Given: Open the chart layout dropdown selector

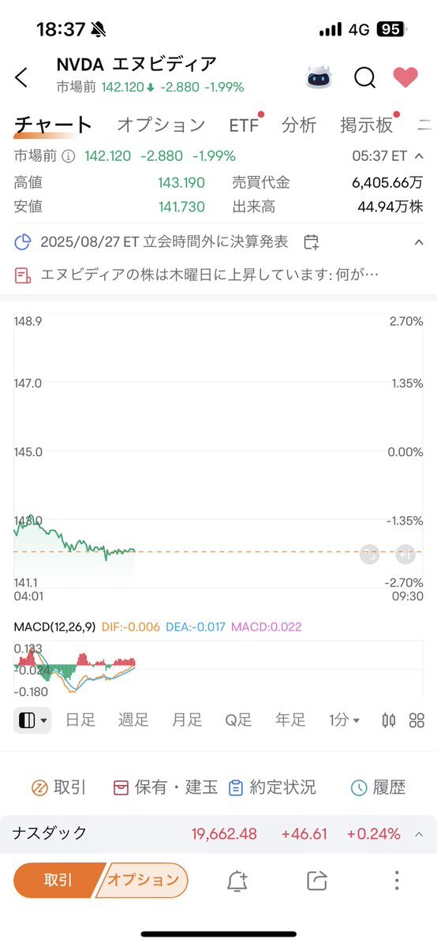Looking at the screenshot, I should tap(32, 720).
